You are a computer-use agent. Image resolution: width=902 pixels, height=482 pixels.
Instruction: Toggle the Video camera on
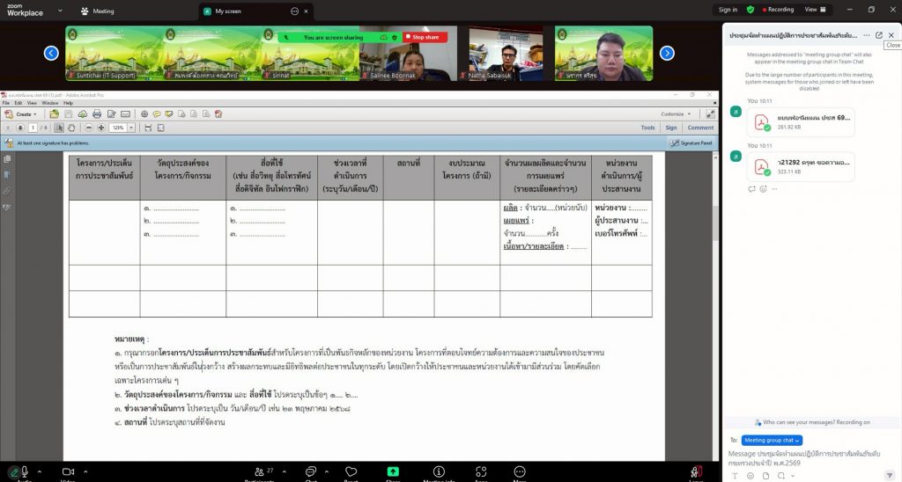tap(67, 472)
